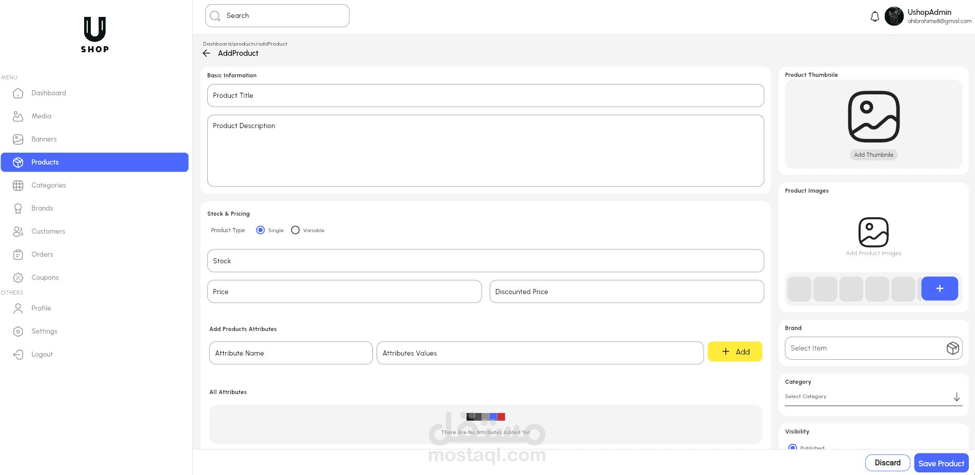Click the UshopAdmin profile avatar
The width and height of the screenshot is (975, 475).
(x=894, y=16)
